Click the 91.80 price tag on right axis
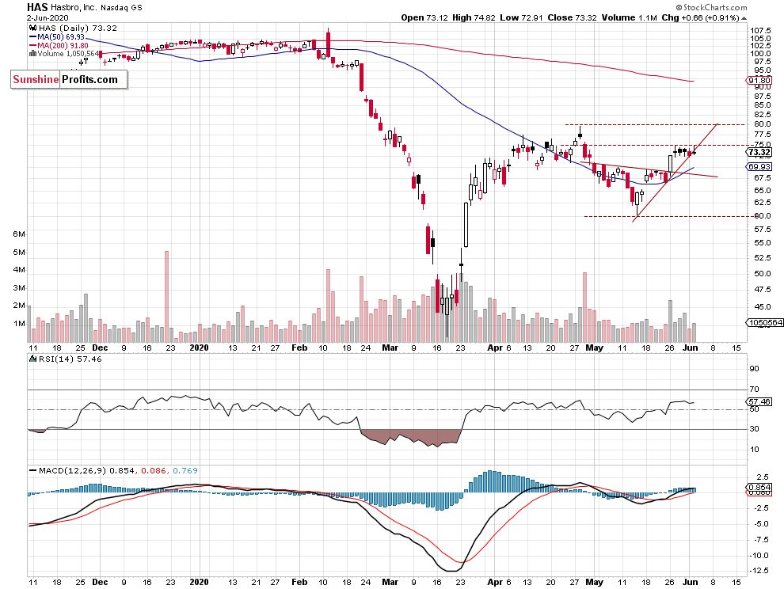784x589 pixels. (759, 81)
